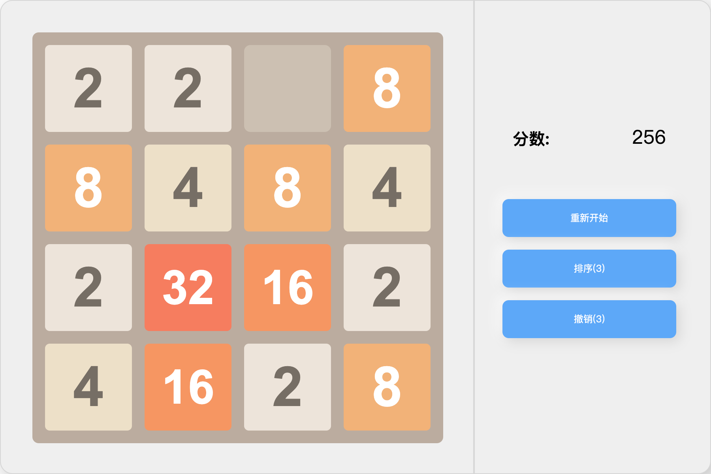Click the top-left 2 tile
This screenshot has height=474, width=711.
coord(88,88)
